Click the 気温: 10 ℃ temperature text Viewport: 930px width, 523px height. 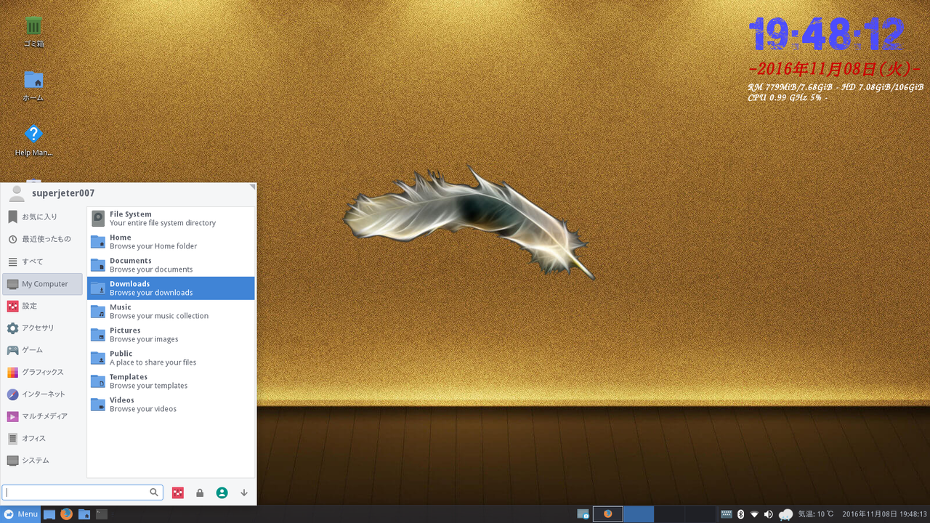coord(816,514)
